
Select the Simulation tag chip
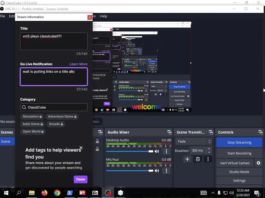click(x=32, y=117)
